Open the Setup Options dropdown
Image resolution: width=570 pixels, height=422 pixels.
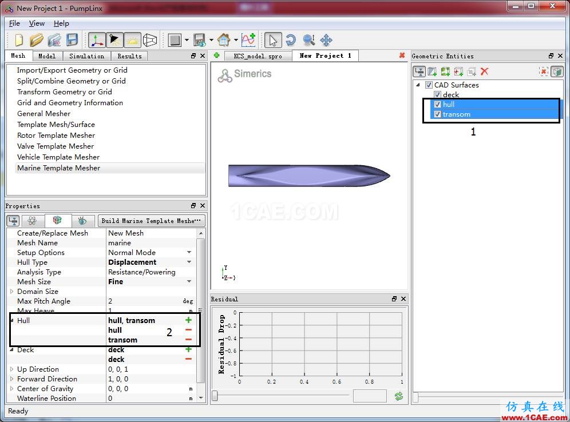click(189, 252)
